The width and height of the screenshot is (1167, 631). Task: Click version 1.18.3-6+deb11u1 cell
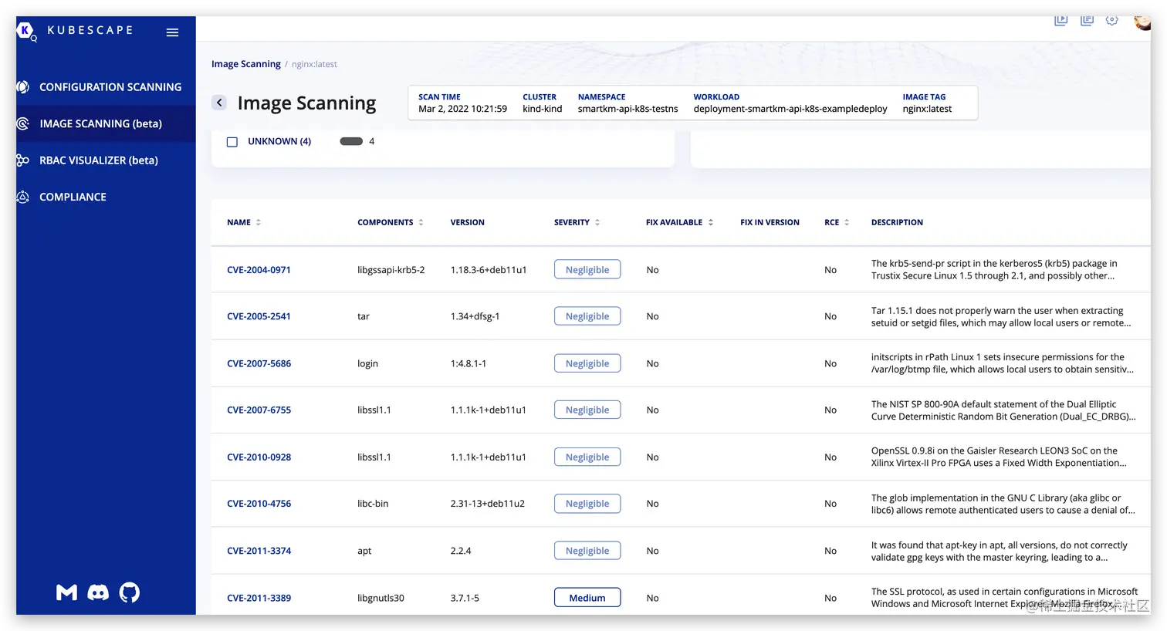coord(489,270)
